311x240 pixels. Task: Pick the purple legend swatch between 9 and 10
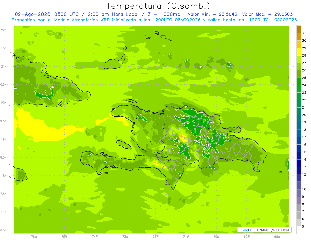(x=299, y=193)
